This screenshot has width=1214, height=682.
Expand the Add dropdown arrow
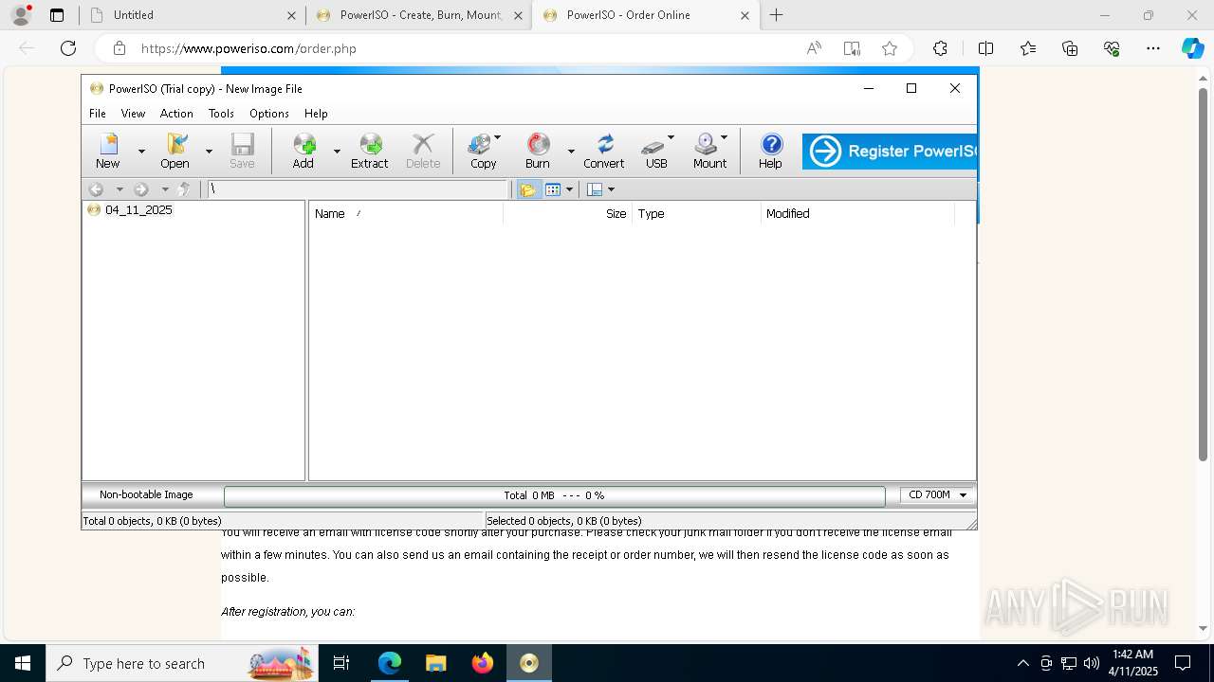click(337, 152)
